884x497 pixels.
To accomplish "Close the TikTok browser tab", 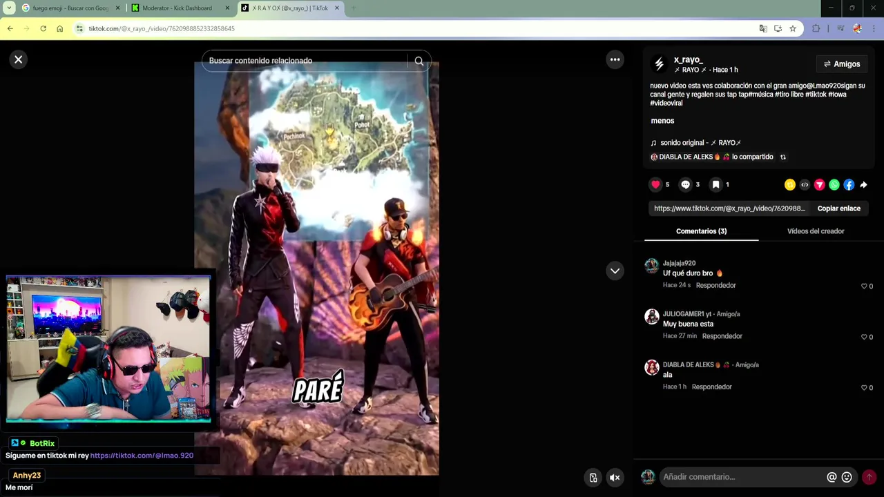I will click(x=337, y=8).
